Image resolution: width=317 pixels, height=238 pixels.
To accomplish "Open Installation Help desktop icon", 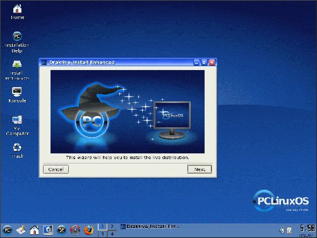I will (17, 42).
